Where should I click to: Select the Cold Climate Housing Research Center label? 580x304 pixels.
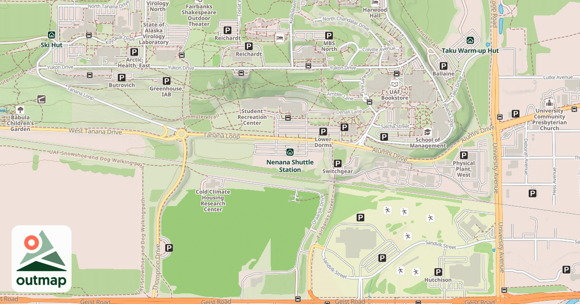pos(213,201)
